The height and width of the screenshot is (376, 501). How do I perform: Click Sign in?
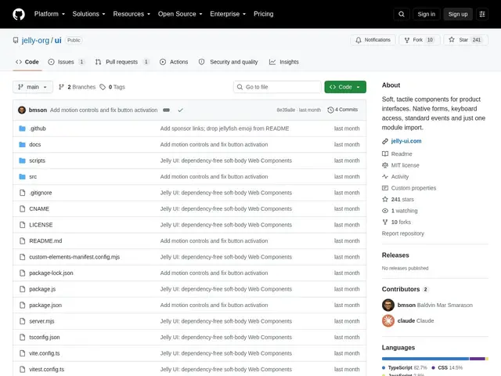pos(426,14)
